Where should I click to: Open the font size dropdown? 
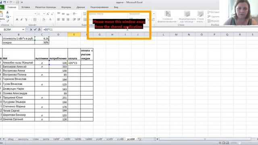click(x=44, y=14)
